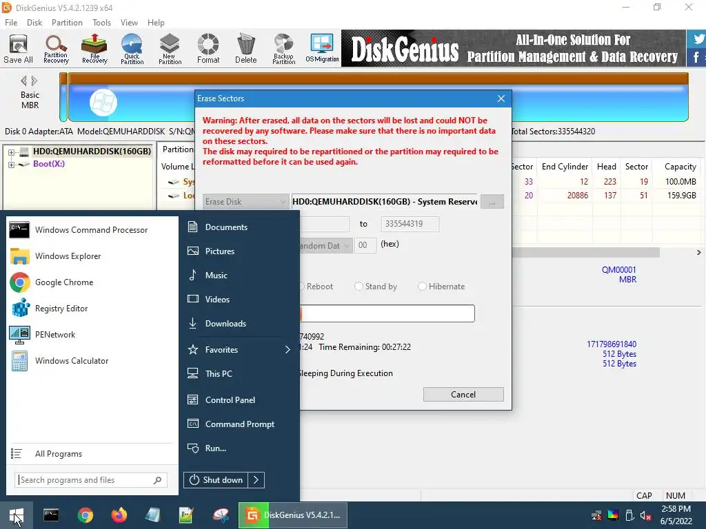Open the Partition menu
706x529 pixels.
[67, 23]
